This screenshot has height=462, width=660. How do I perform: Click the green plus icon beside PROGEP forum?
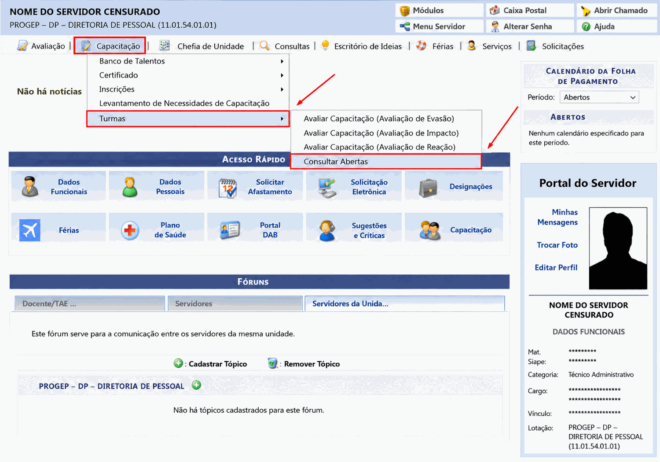point(197,385)
